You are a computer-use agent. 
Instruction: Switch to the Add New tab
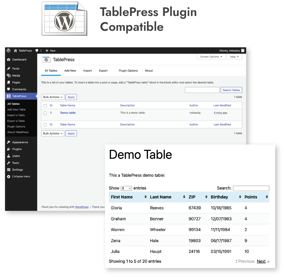[70, 71]
